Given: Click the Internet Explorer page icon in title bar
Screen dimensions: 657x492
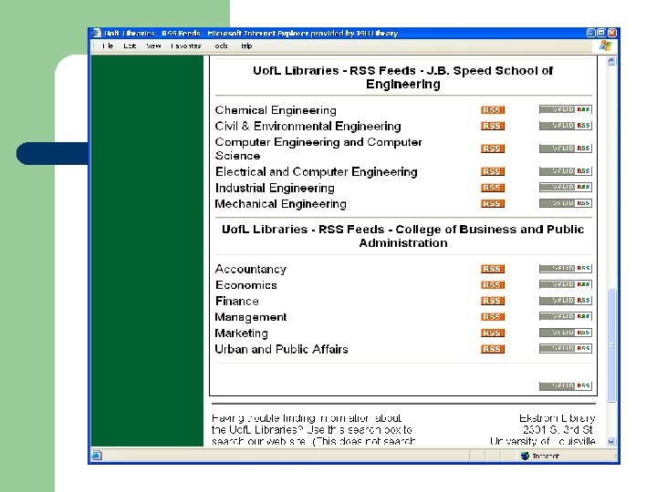Looking at the screenshot, I should tap(97, 33).
